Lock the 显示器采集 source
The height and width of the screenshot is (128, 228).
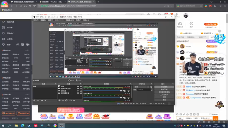click(81, 93)
